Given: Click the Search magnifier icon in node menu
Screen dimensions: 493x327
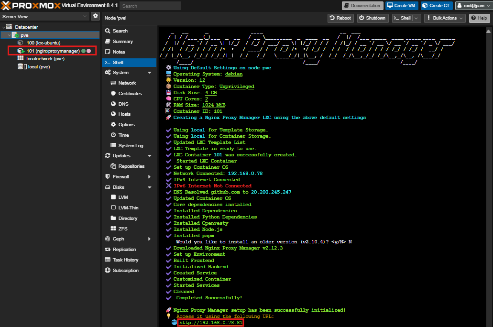Looking at the screenshot, I should (x=108, y=31).
